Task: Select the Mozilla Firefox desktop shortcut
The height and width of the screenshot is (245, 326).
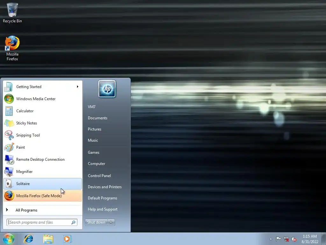Action: [12, 48]
